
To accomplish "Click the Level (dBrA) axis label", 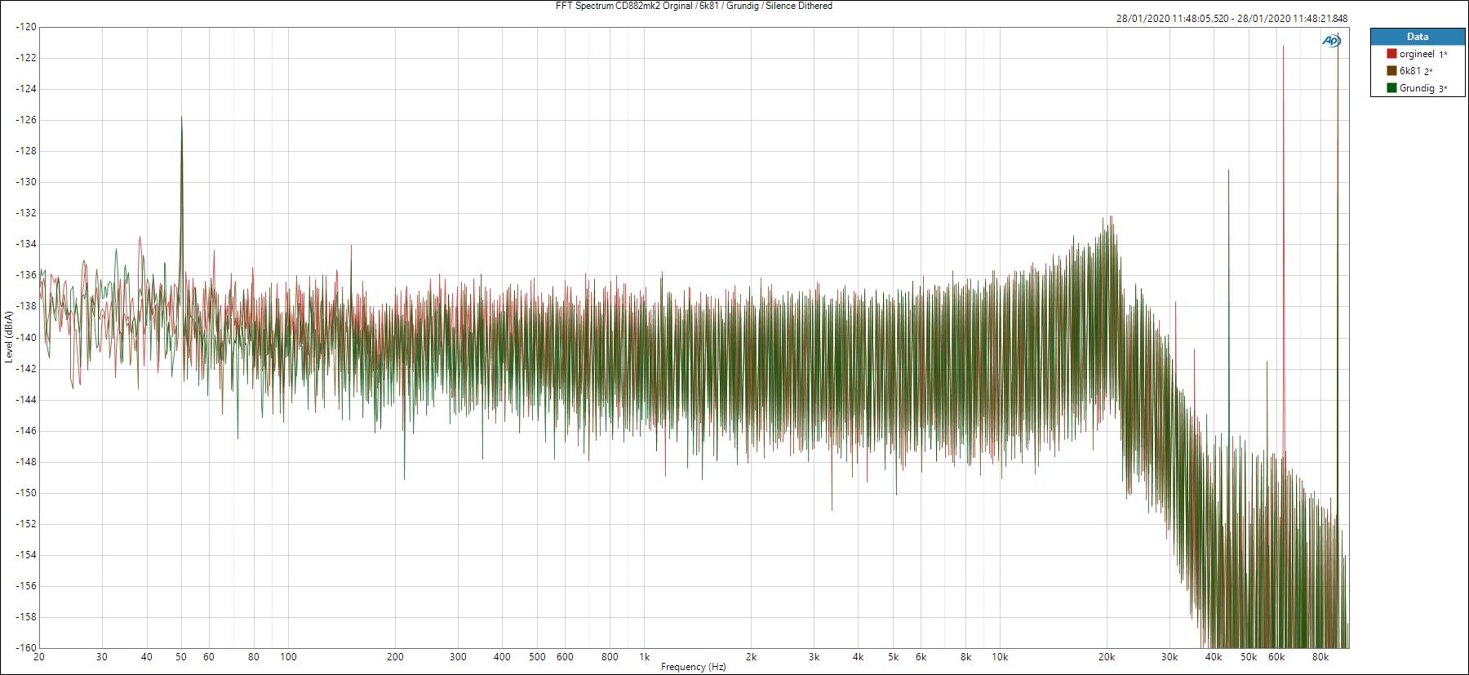I will (x=8, y=337).
